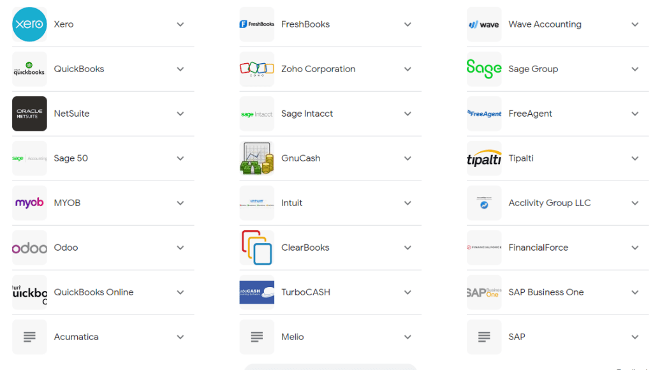The height and width of the screenshot is (370, 653).
Task: Expand the Melio chevron arrow
Action: (408, 337)
